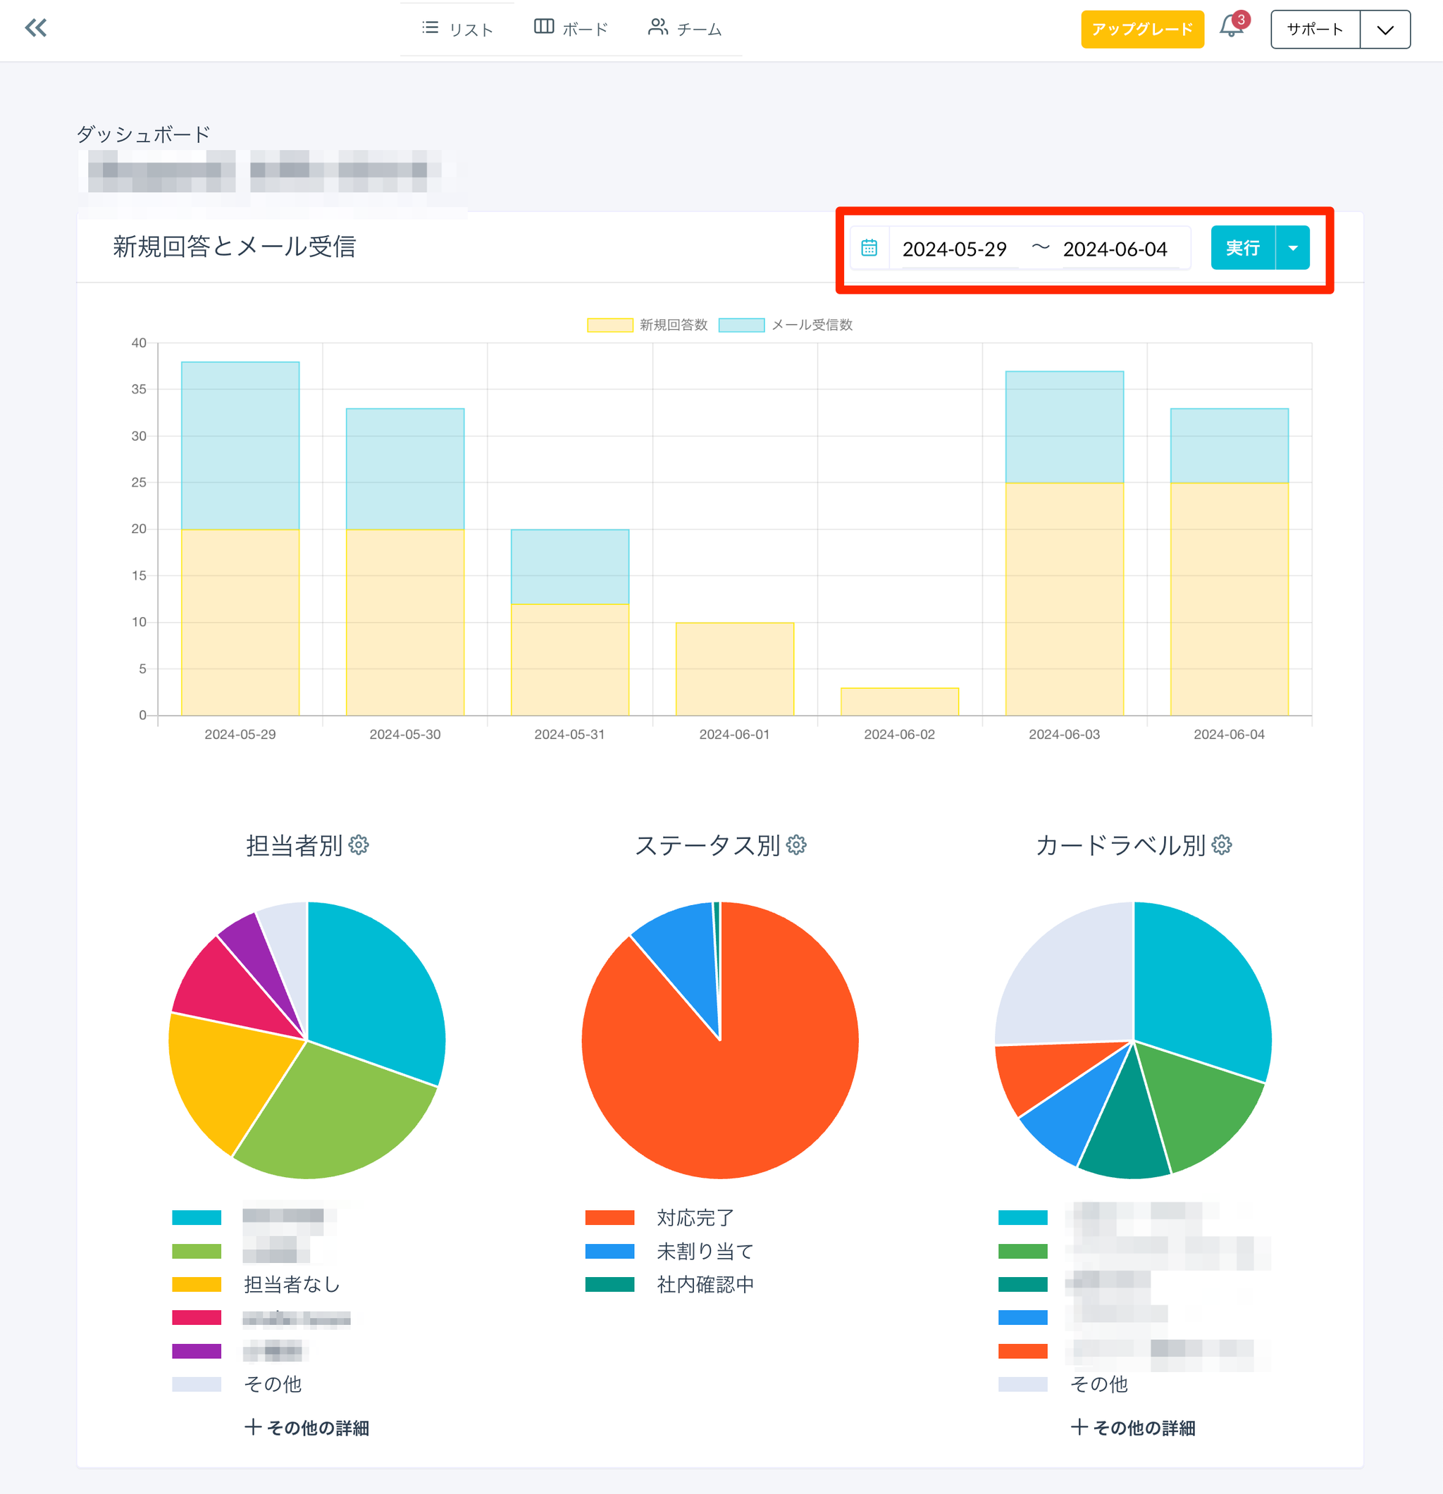
Task: Switch to the ボード tab
Action: (x=571, y=29)
